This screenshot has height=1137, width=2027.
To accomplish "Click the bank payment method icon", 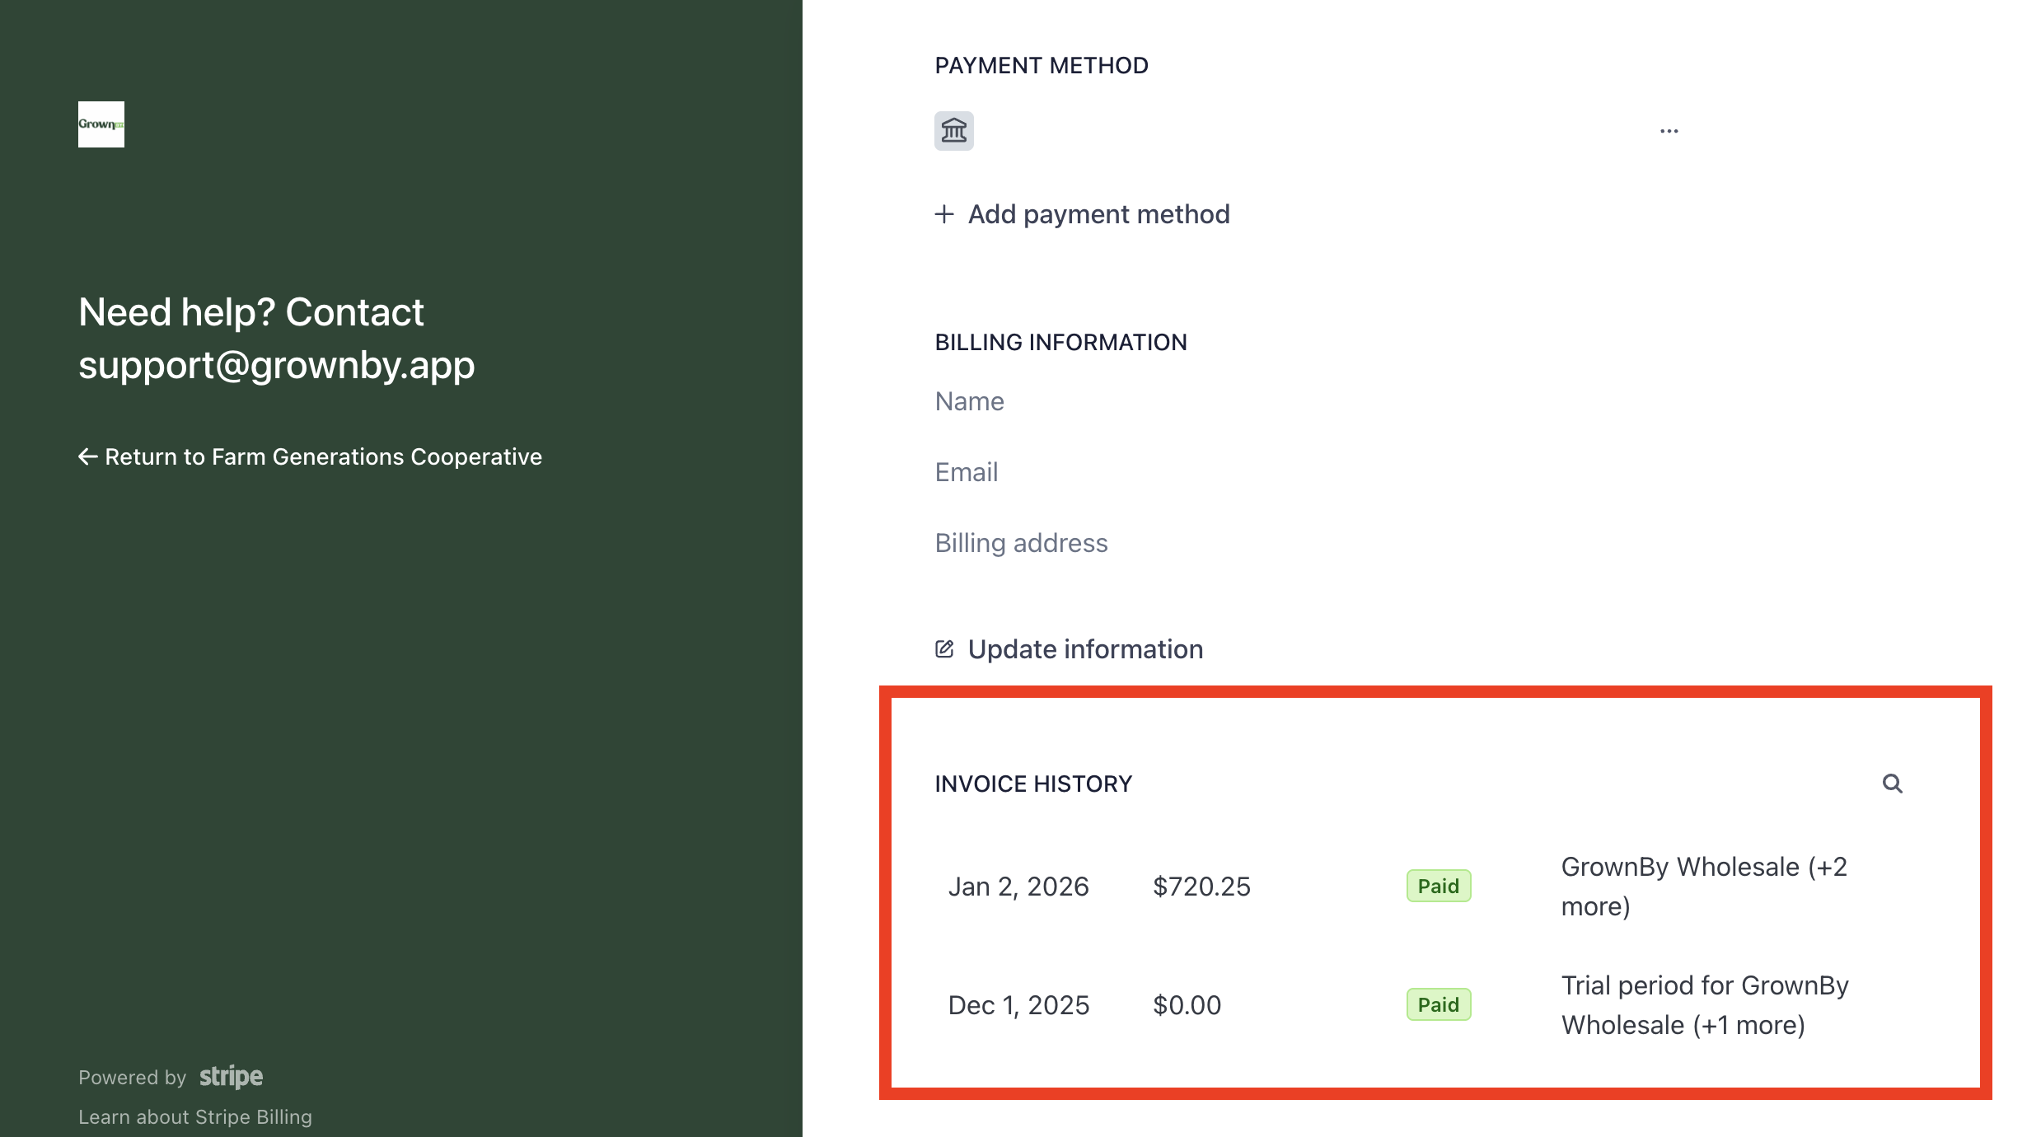I will click(x=953, y=131).
